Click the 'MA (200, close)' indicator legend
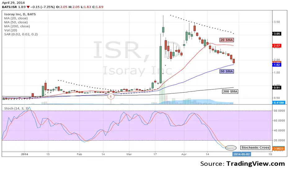Viewport: 289px width, 170px height. pos(17,26)
